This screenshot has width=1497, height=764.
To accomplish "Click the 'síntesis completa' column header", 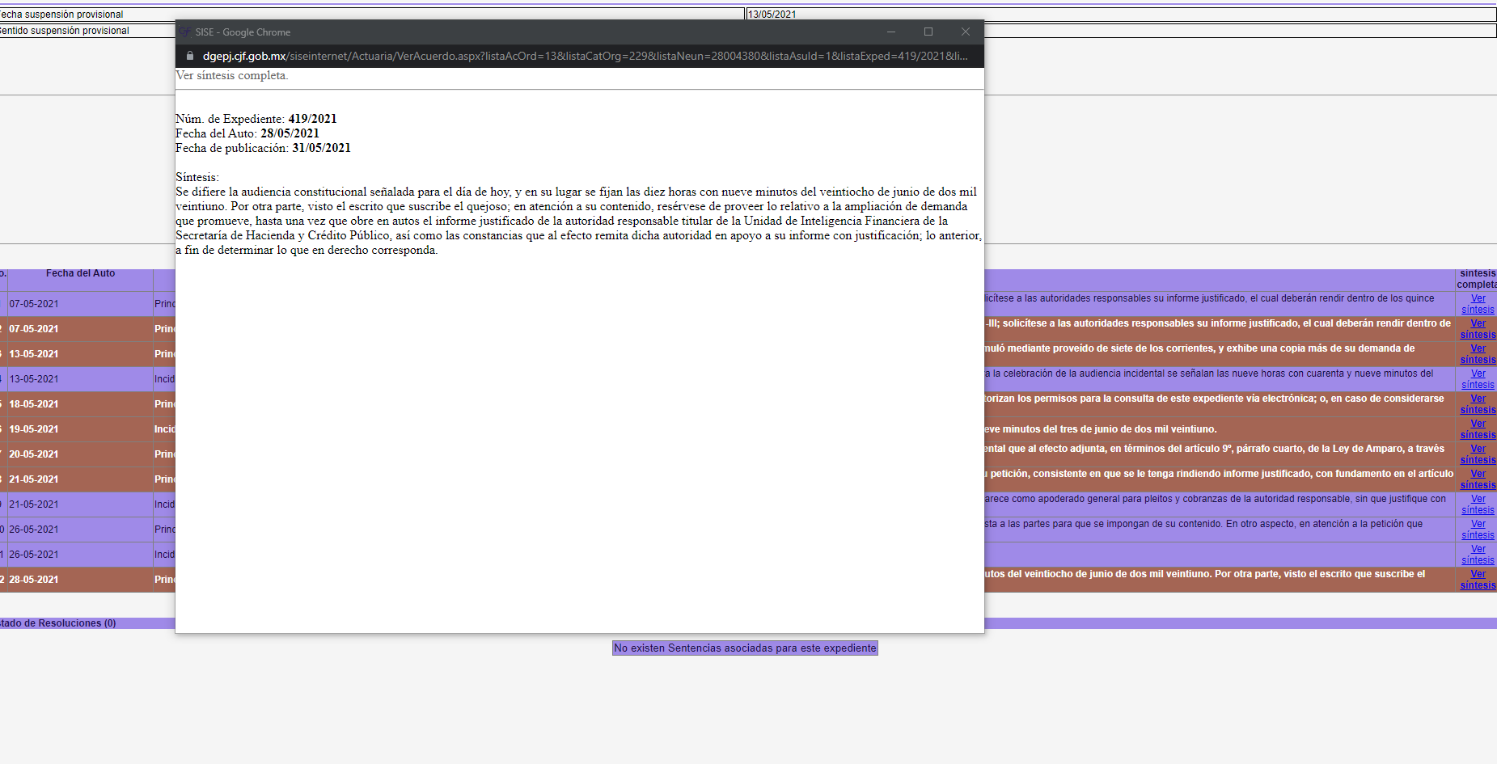I will coord(1477,279).
